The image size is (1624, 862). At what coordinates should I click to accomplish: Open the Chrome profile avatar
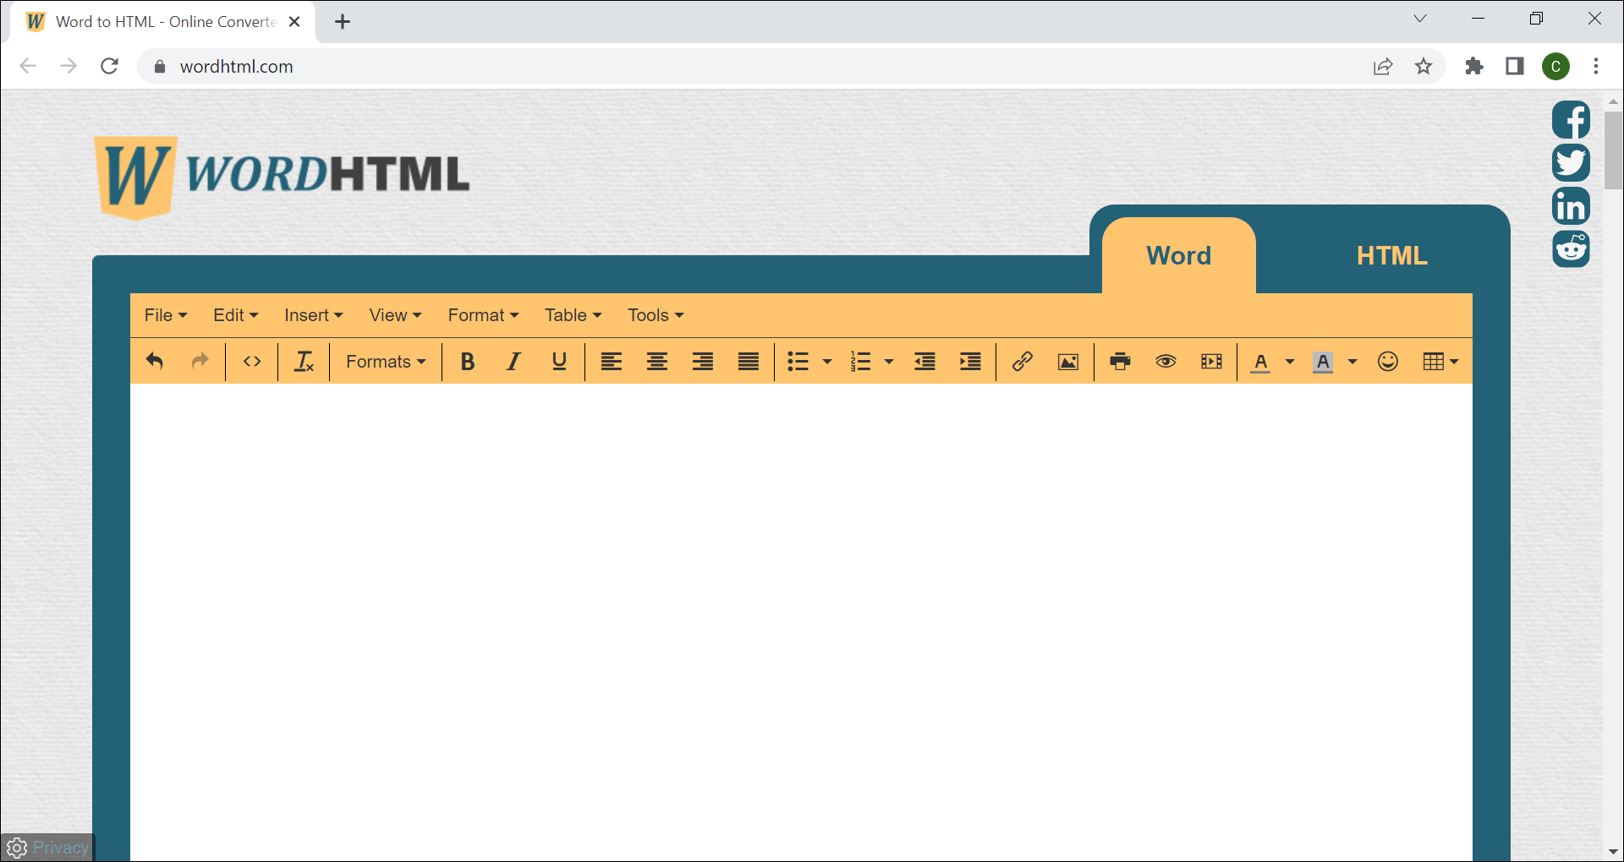[x=1555, y=66]
